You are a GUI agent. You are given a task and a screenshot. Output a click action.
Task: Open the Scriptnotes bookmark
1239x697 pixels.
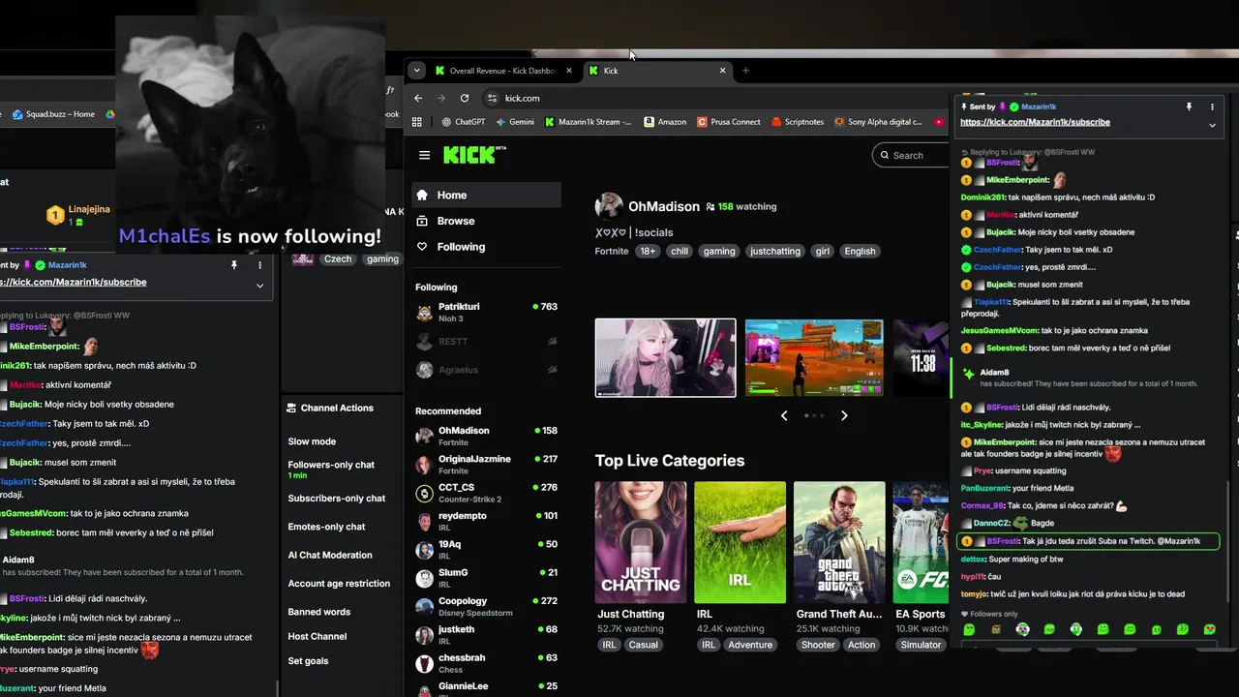(798, 122)
